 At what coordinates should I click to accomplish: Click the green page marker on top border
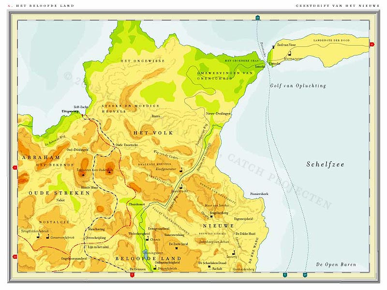point(258,18)
